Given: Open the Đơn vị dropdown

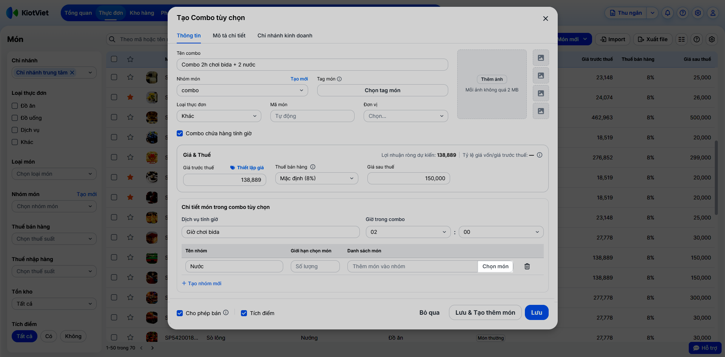Looking at the screenshot, I should click(406, 116).
